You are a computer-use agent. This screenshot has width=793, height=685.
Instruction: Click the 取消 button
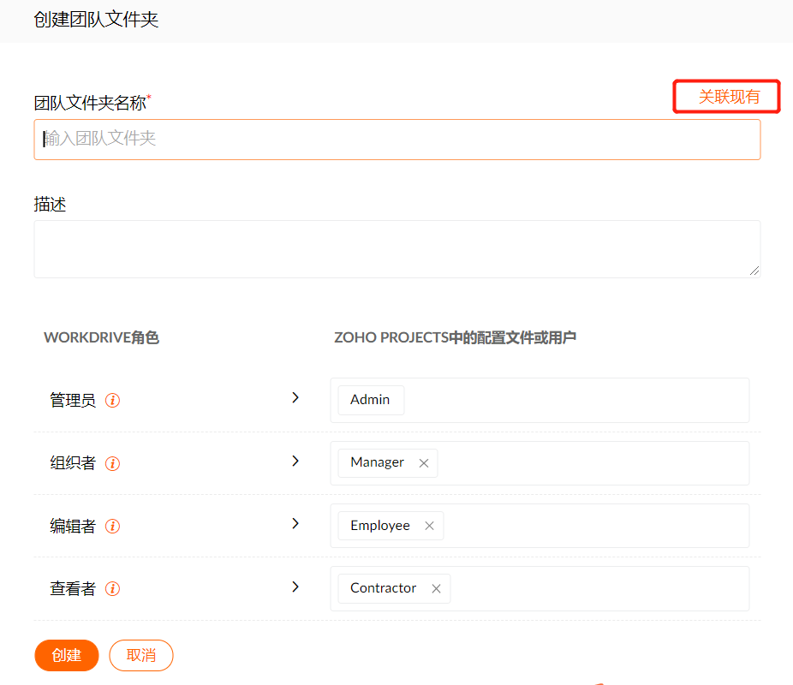pos(141,655)
